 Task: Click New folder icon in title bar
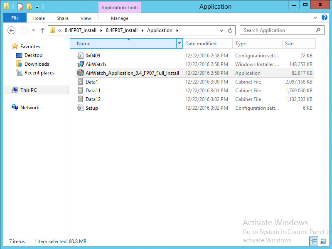pos(29,7)
